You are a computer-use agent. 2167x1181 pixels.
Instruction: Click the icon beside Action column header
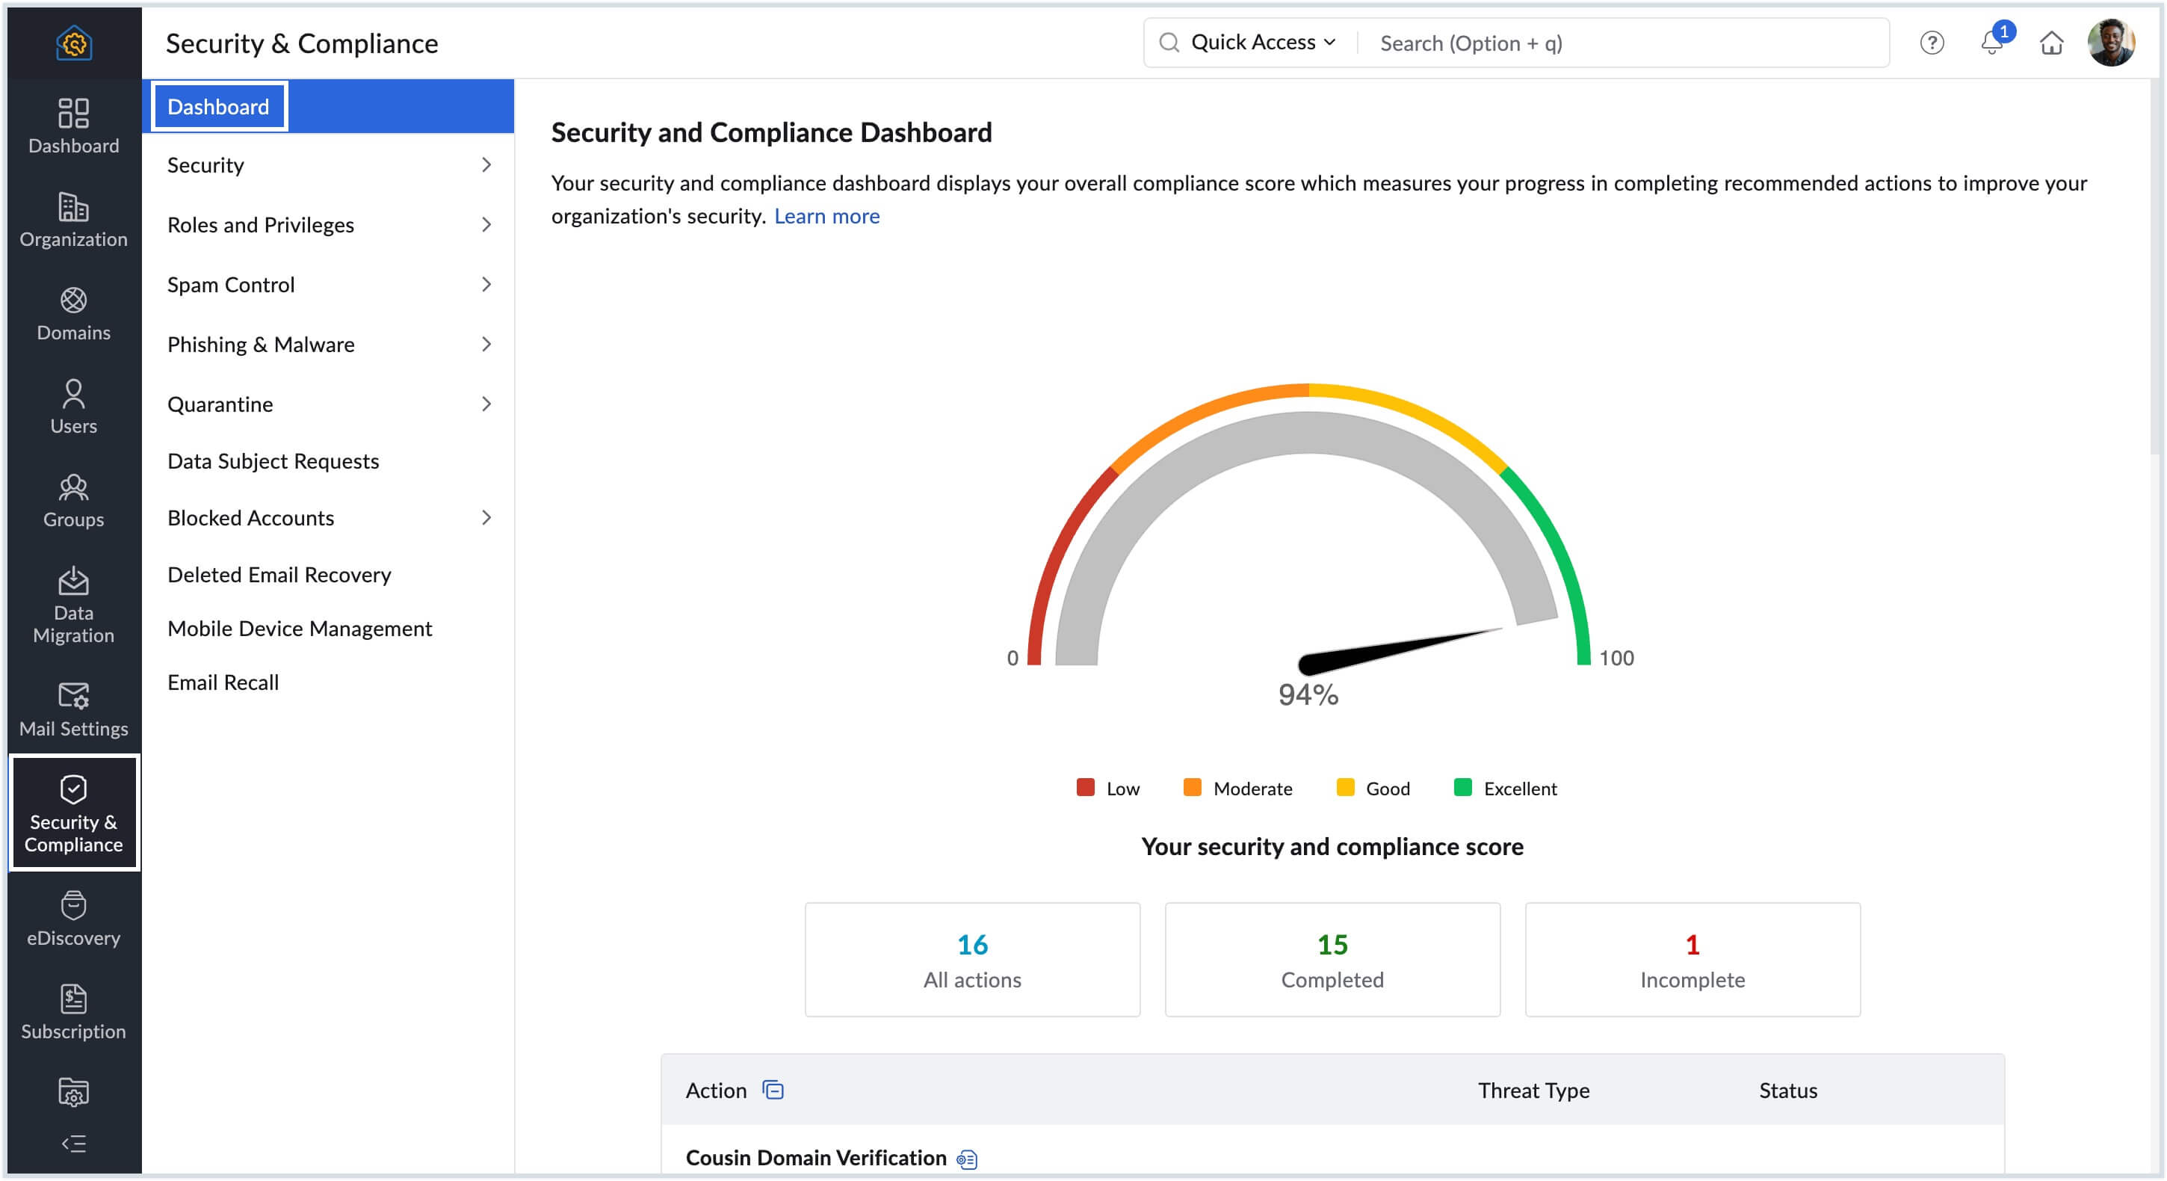click(772, 1090)
